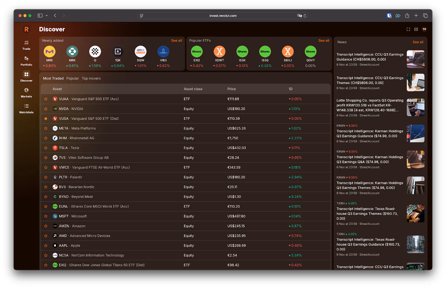
Task: Switch to Top movers tab
Action: point(91,78)
